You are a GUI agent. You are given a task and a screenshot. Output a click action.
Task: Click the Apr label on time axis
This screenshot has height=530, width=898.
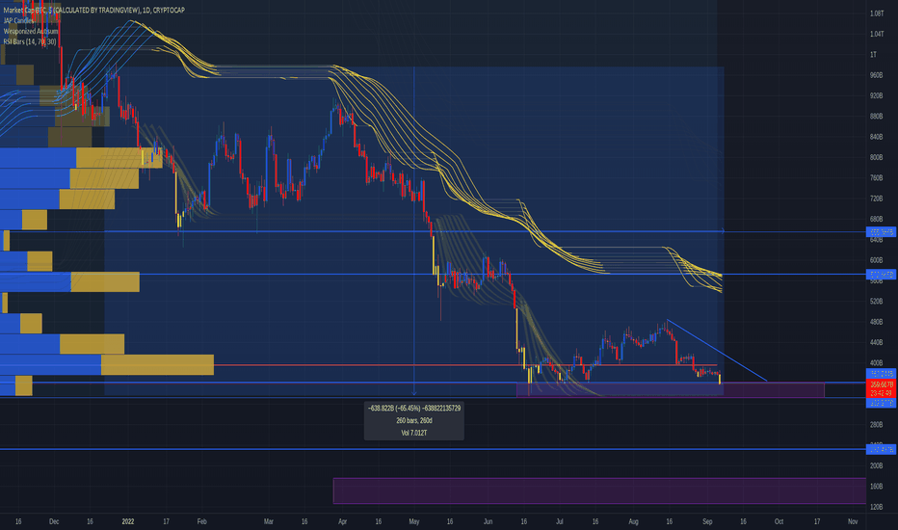click(342, 521)
